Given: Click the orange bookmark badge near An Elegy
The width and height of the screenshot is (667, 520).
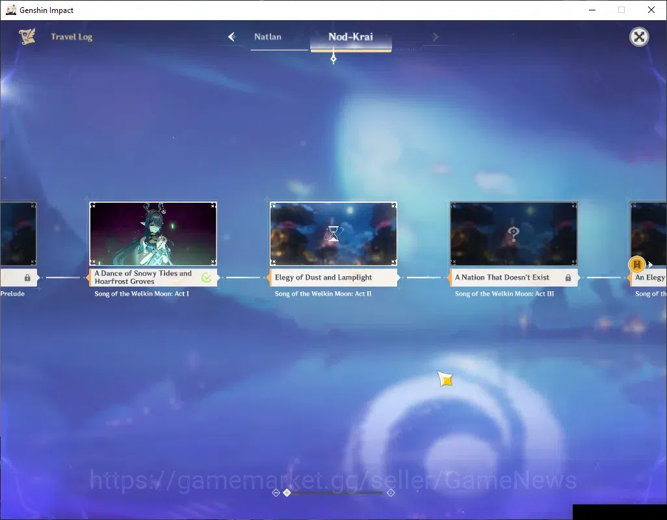Looking at the screenshot, I should point(637,265).
